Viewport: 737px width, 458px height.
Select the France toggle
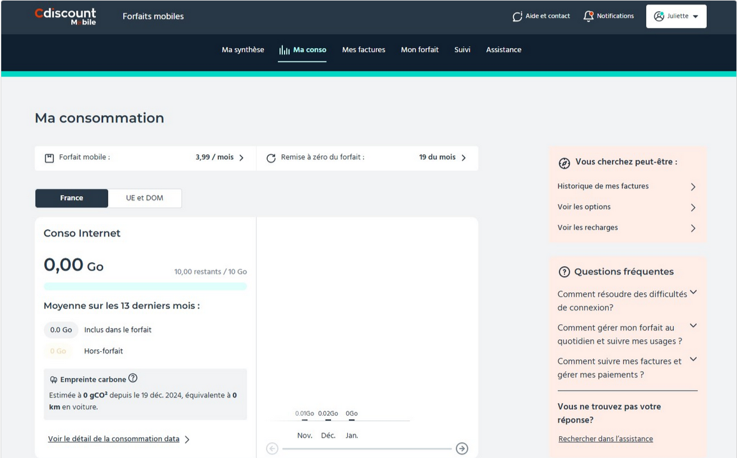point(71,198)
